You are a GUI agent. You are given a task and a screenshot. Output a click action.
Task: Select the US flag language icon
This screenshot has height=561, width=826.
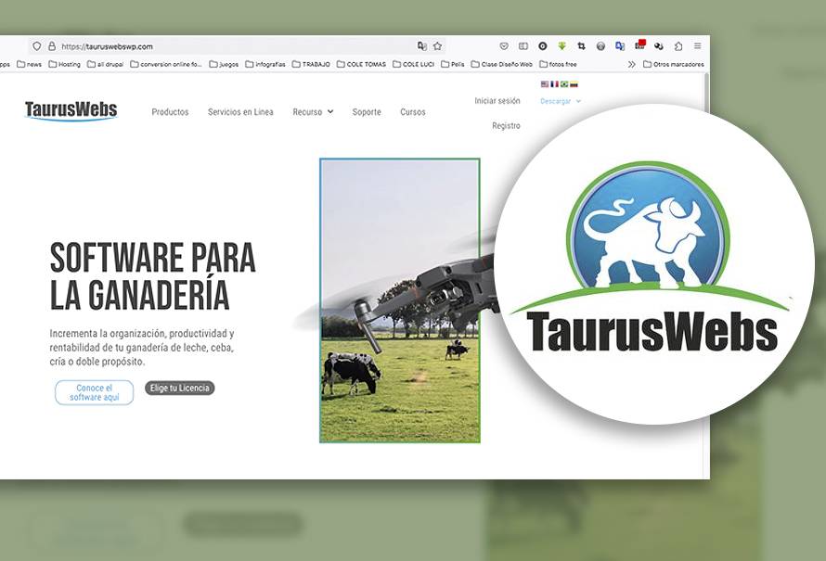click(545, 83)
